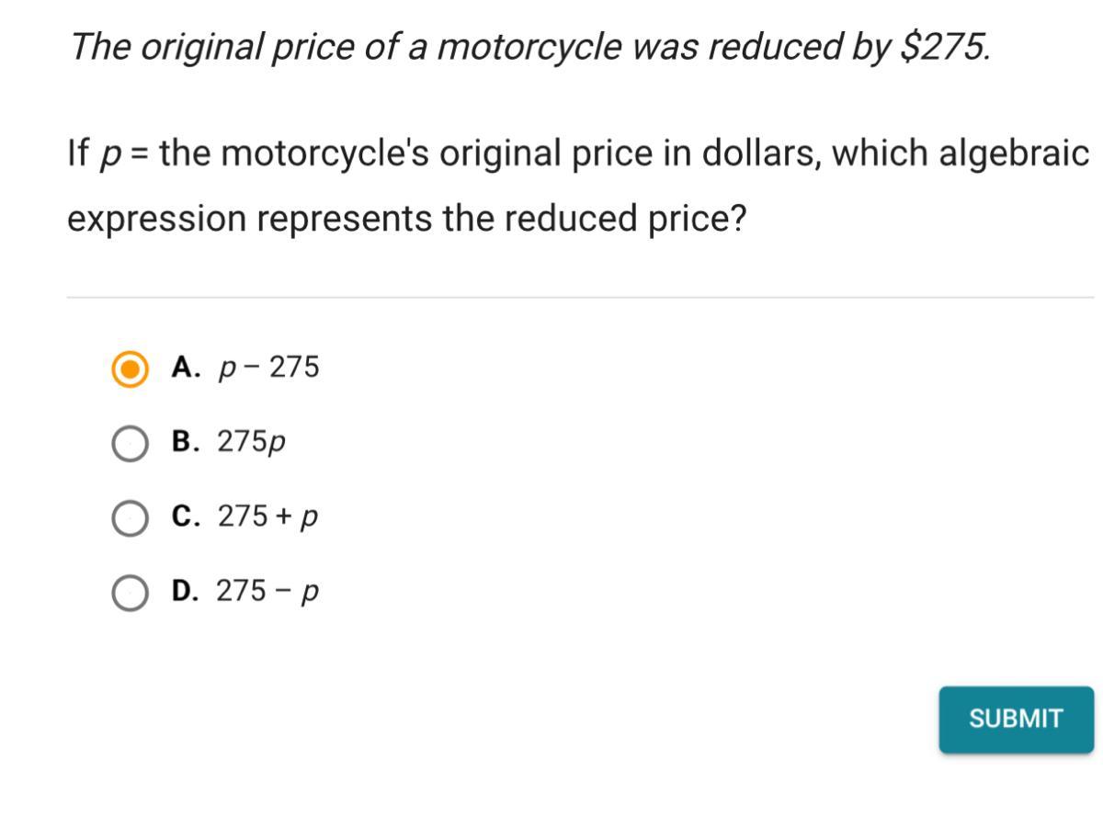Click the "275 + p" answer expression

[x=267, y=516]
